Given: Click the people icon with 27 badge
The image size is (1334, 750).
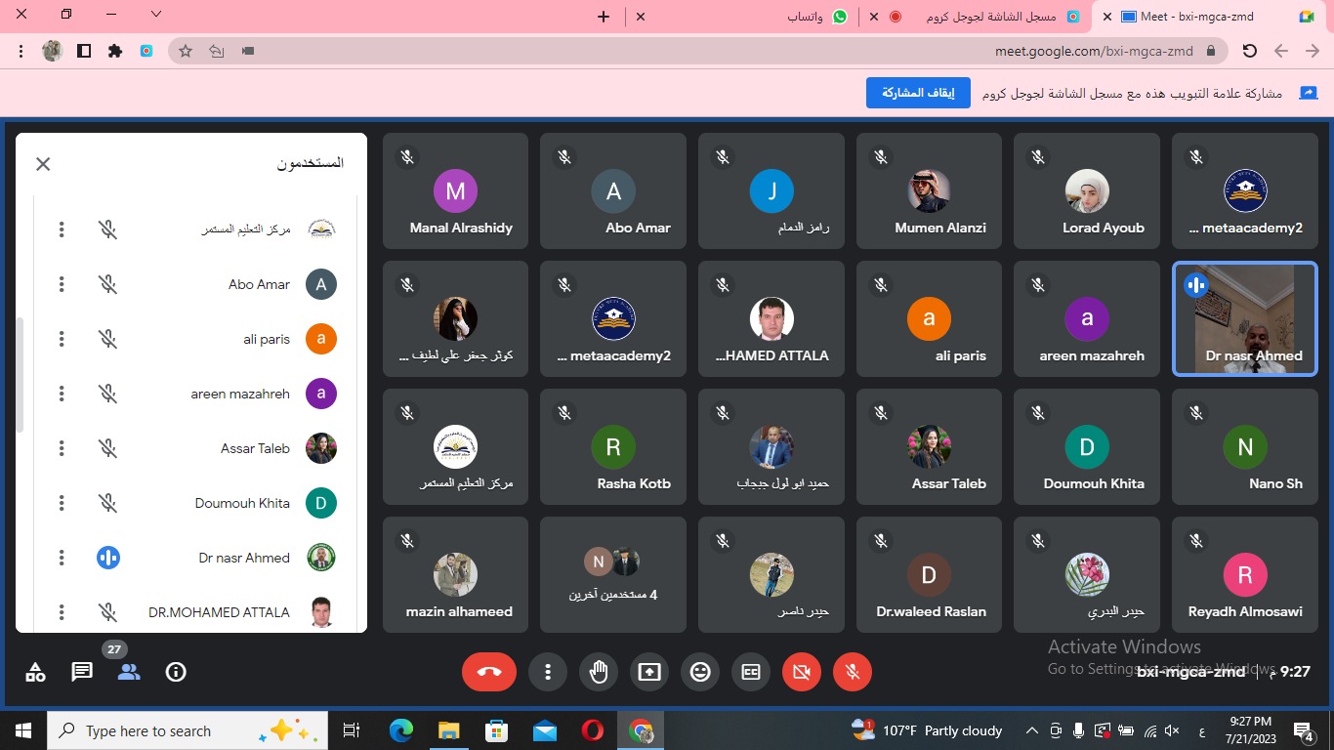Looking at the screenshot, I should [x=128, y=672].
